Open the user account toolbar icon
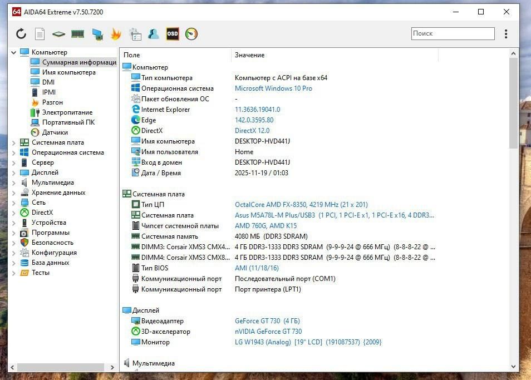 [x=154, y=34]
